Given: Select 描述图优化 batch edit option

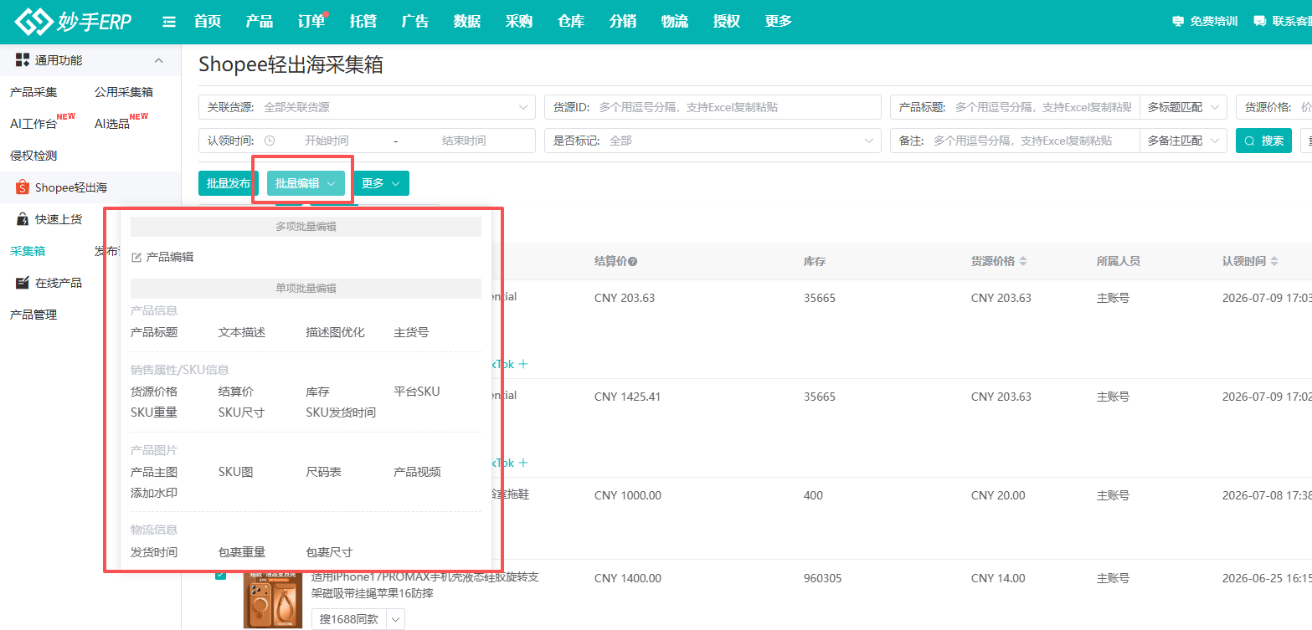Looking at the screenshot, I should click(x=336, y=332).
